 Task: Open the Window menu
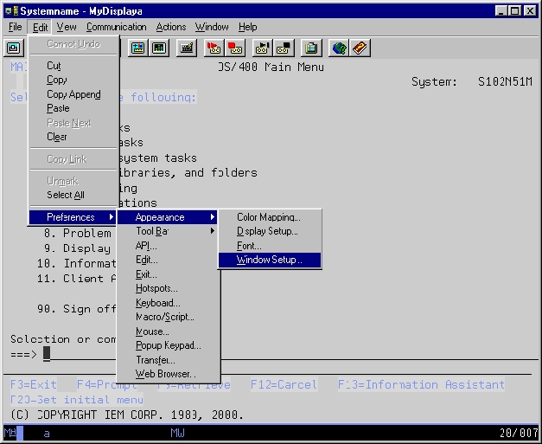tap(212, 27)
